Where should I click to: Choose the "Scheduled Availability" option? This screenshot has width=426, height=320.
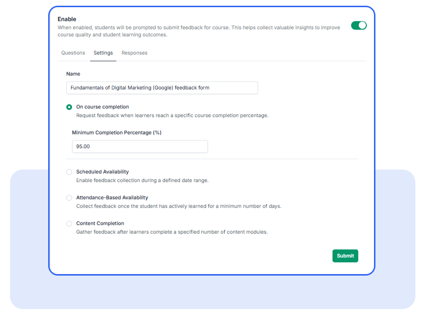point(69,171)
